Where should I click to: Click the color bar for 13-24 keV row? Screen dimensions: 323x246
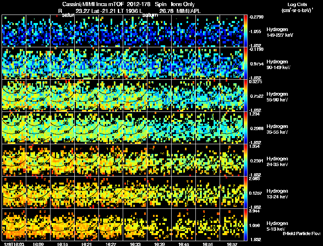245,193
